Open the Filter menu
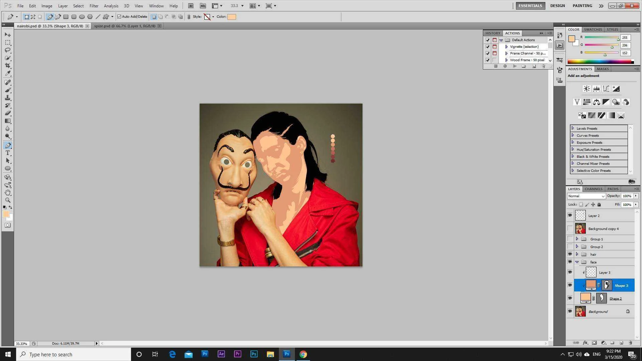The height and width of the screenshot is (361, 642). click(x=94, y=6)
